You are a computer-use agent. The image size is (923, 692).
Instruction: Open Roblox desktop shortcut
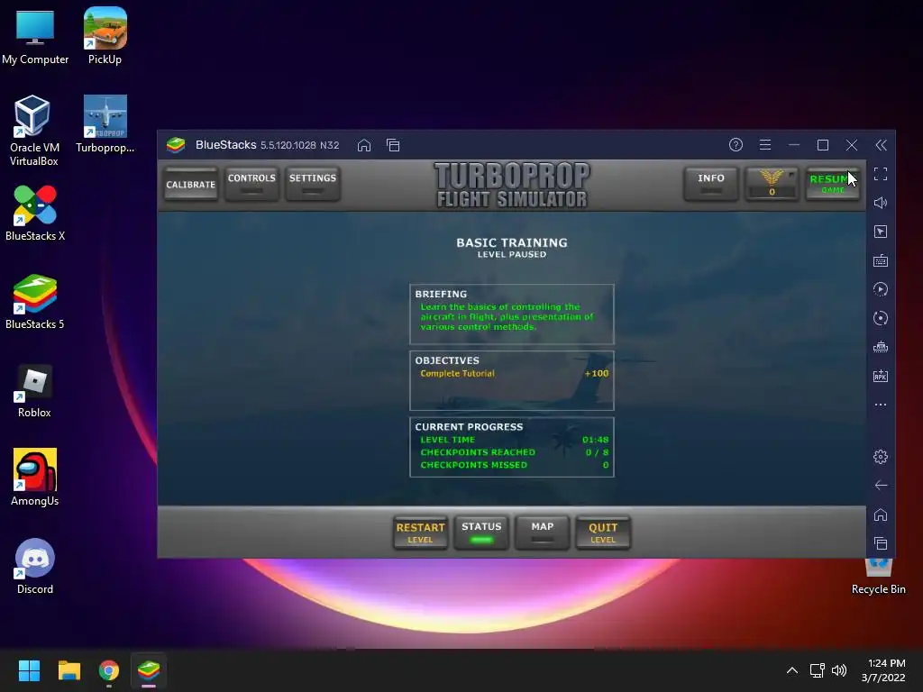coord(34,391)
